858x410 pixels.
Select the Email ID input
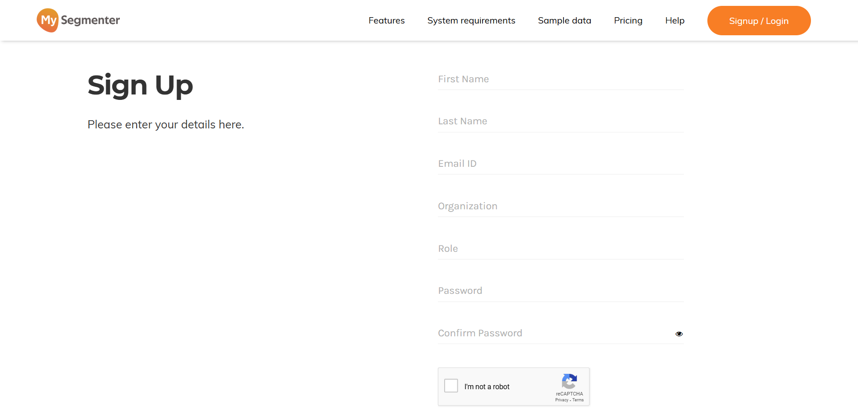tap(560, 164)
